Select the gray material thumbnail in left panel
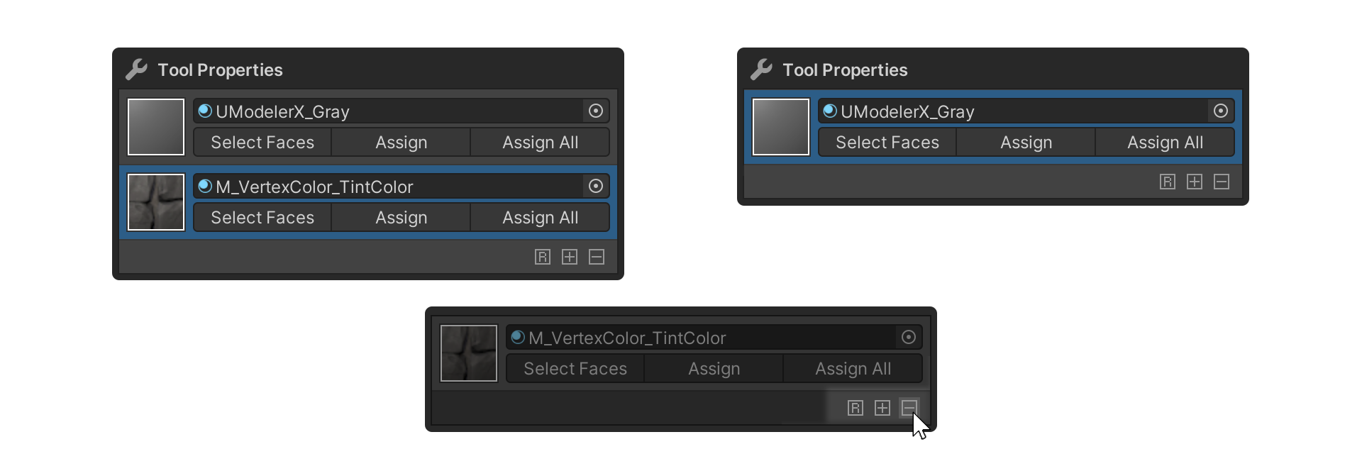Screen dimensions: 1362x454 (156, 127)
